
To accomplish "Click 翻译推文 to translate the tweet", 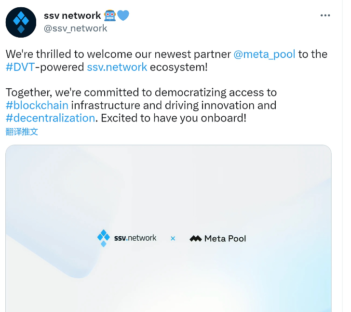I will coord(22,132).
